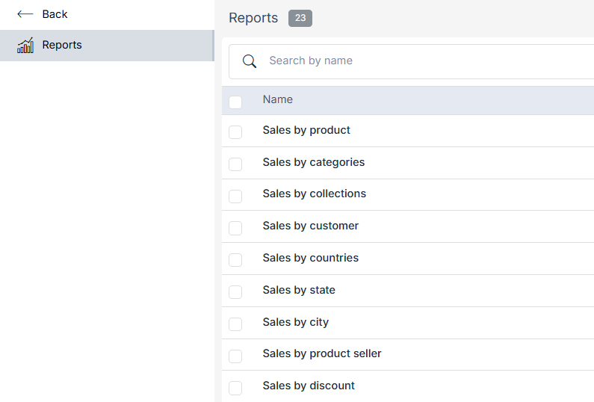
Task: Open the Sales by product report
Action: [x=306, y=130]
